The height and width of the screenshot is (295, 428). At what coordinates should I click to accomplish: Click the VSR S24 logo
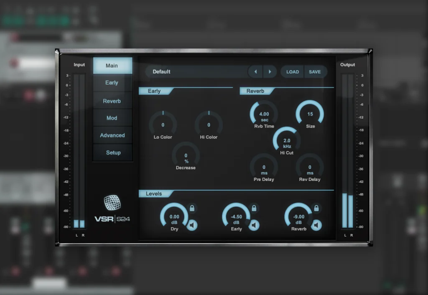(x=112, y=209)
